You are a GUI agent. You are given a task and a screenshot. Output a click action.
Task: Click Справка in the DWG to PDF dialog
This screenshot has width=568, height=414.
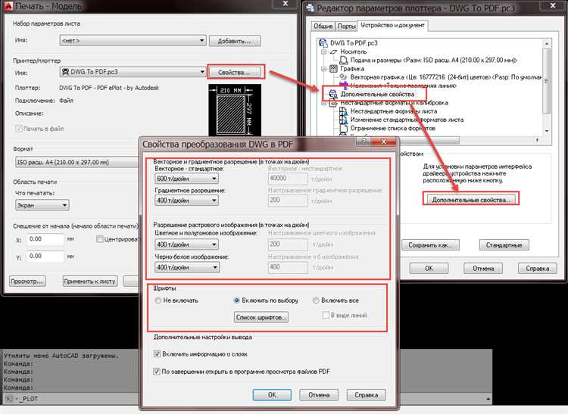coord(367,395)
